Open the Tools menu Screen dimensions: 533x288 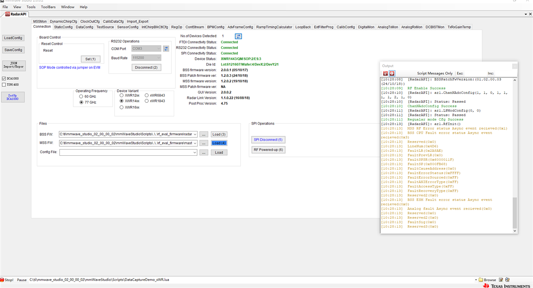coord(31,7)
